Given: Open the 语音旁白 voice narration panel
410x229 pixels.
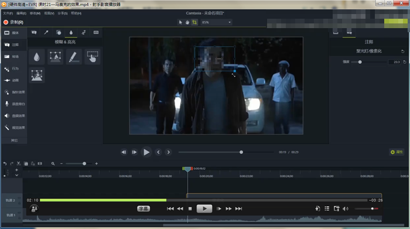Looking at the screenshot, I should coord(14,104).
